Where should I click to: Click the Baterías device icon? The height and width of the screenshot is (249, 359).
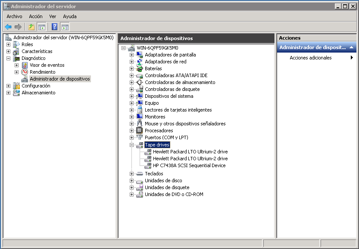pos(139,68)
